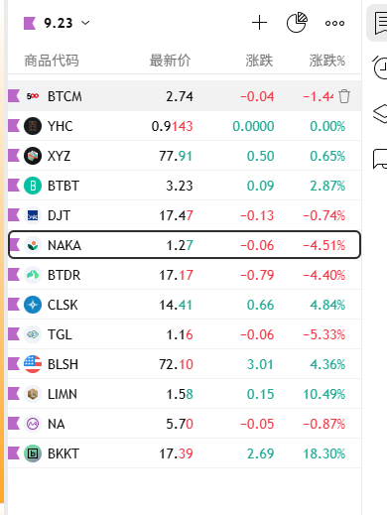
Task: Delete BTCM using the trash icon
Action: tap(344, 96)
